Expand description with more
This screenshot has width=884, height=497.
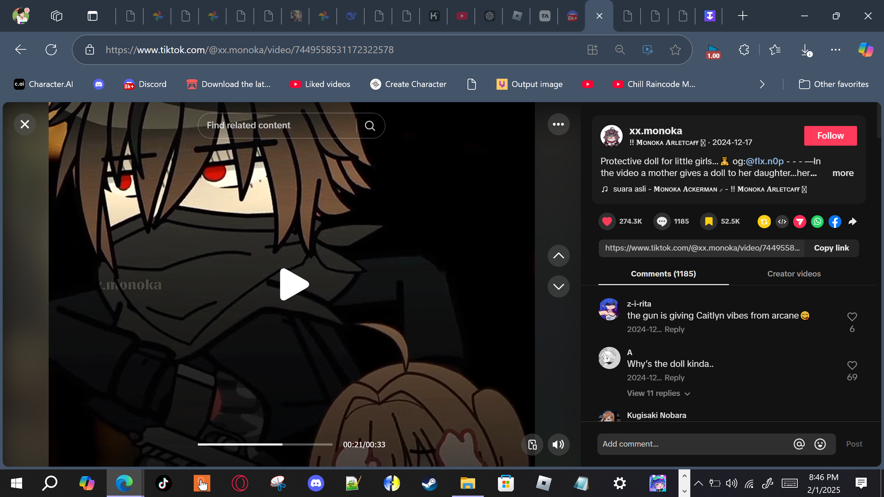coord(843,173)
